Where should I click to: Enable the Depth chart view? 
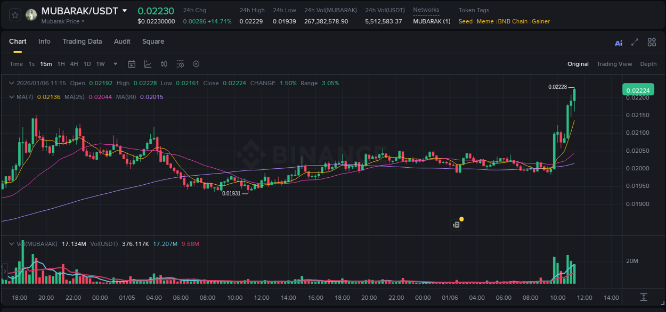pos(648,64)
